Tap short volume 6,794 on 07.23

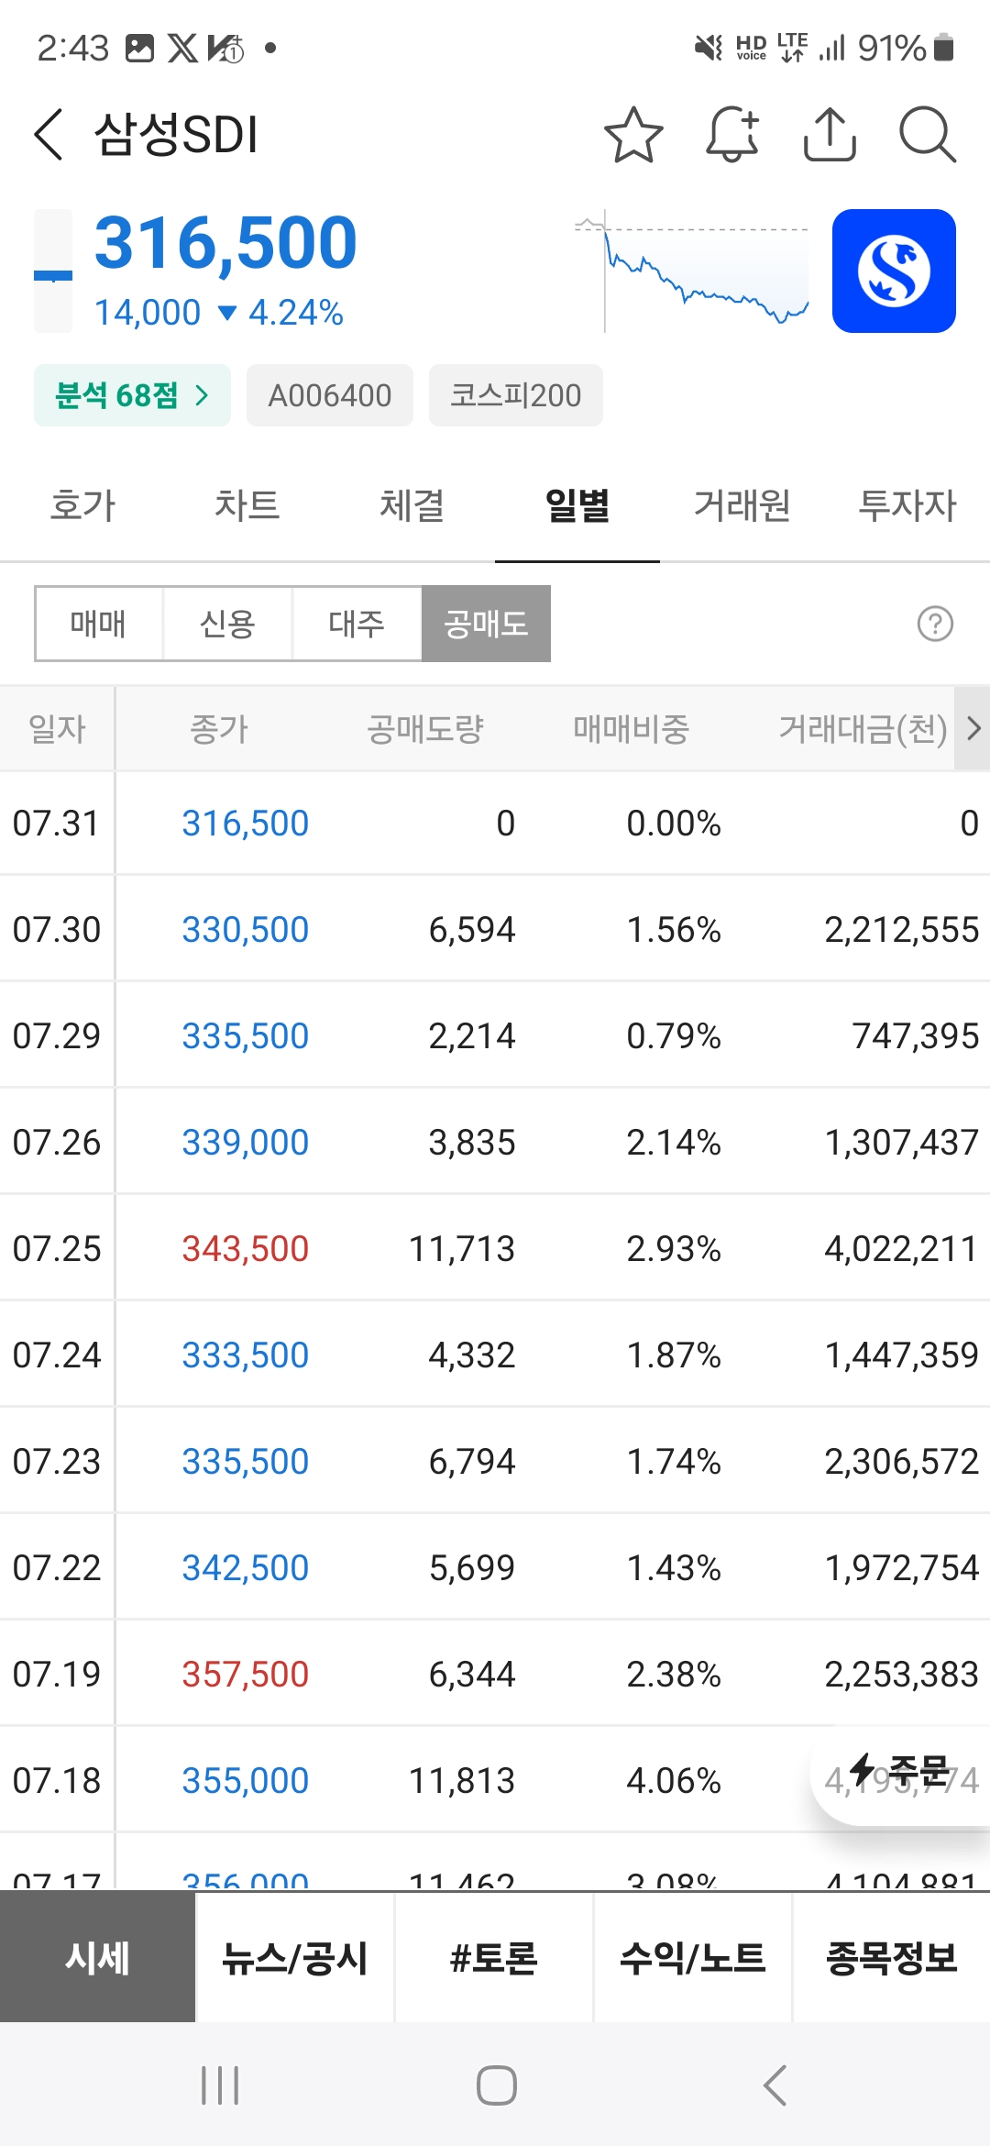click(472, 1461)
